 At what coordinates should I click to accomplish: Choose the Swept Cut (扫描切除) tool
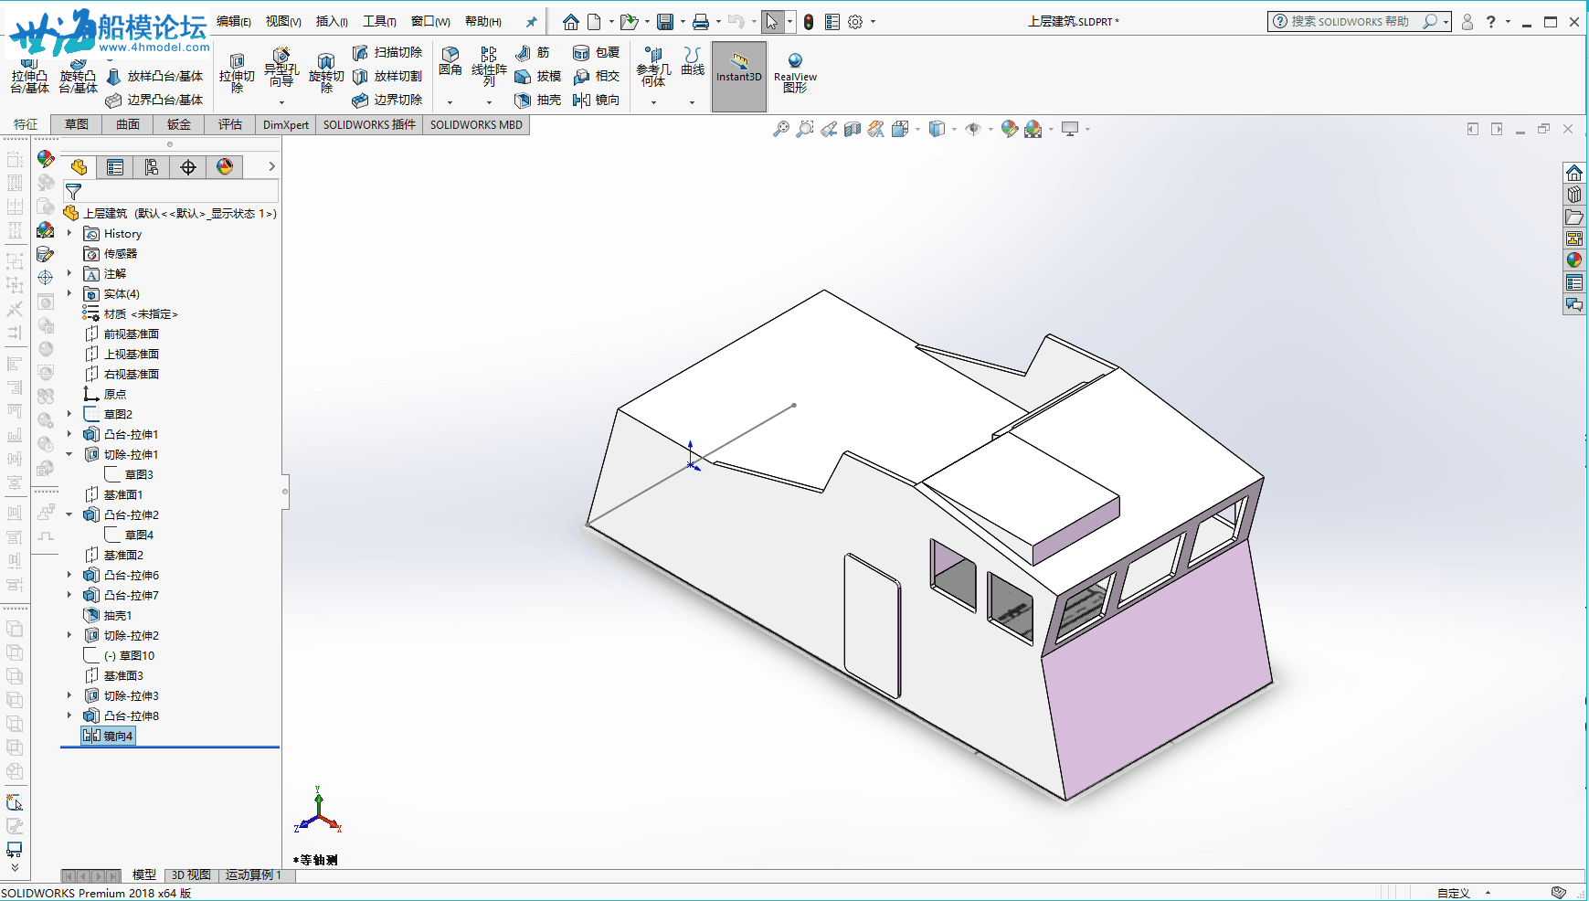pos(387,53)
